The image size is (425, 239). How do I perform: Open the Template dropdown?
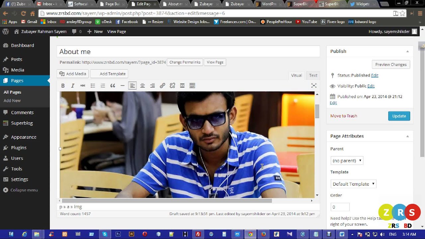[x=353, y=184]
